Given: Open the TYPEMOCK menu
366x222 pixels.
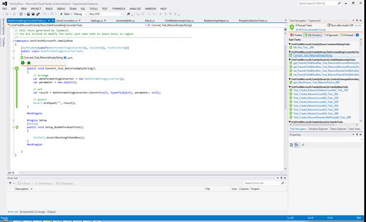Looking at the screenshot, I should coord(118,9).
